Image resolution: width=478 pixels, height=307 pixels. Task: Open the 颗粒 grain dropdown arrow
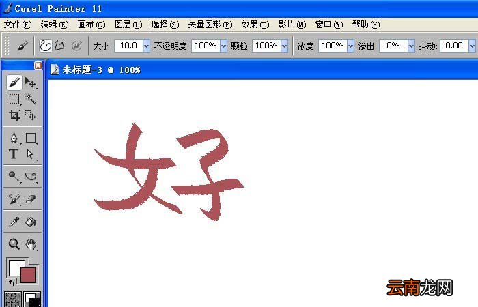pos(285,46)
